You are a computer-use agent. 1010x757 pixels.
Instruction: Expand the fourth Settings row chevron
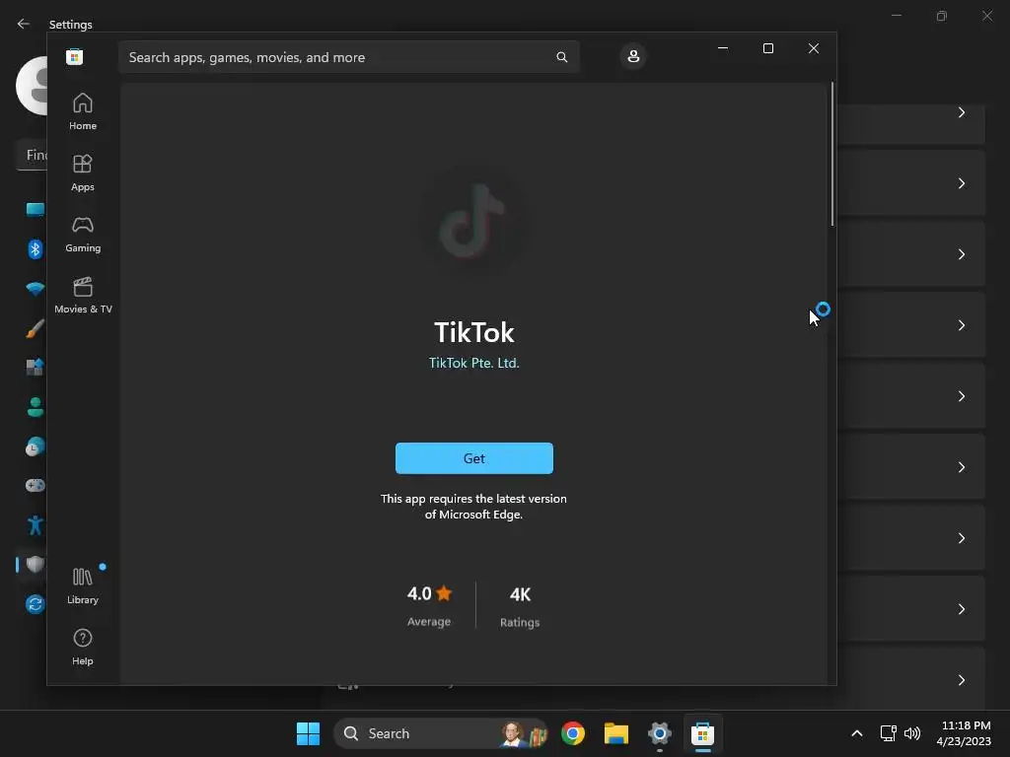(x=961, y=325)
